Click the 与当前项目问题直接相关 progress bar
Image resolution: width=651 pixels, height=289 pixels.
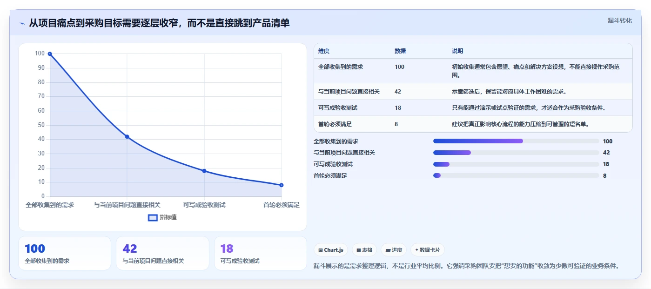[x=516, y=153]
